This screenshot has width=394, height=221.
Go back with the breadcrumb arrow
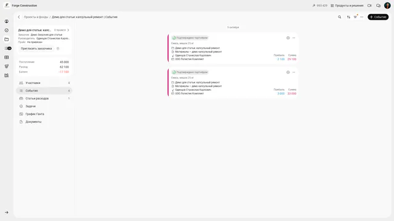19,17
